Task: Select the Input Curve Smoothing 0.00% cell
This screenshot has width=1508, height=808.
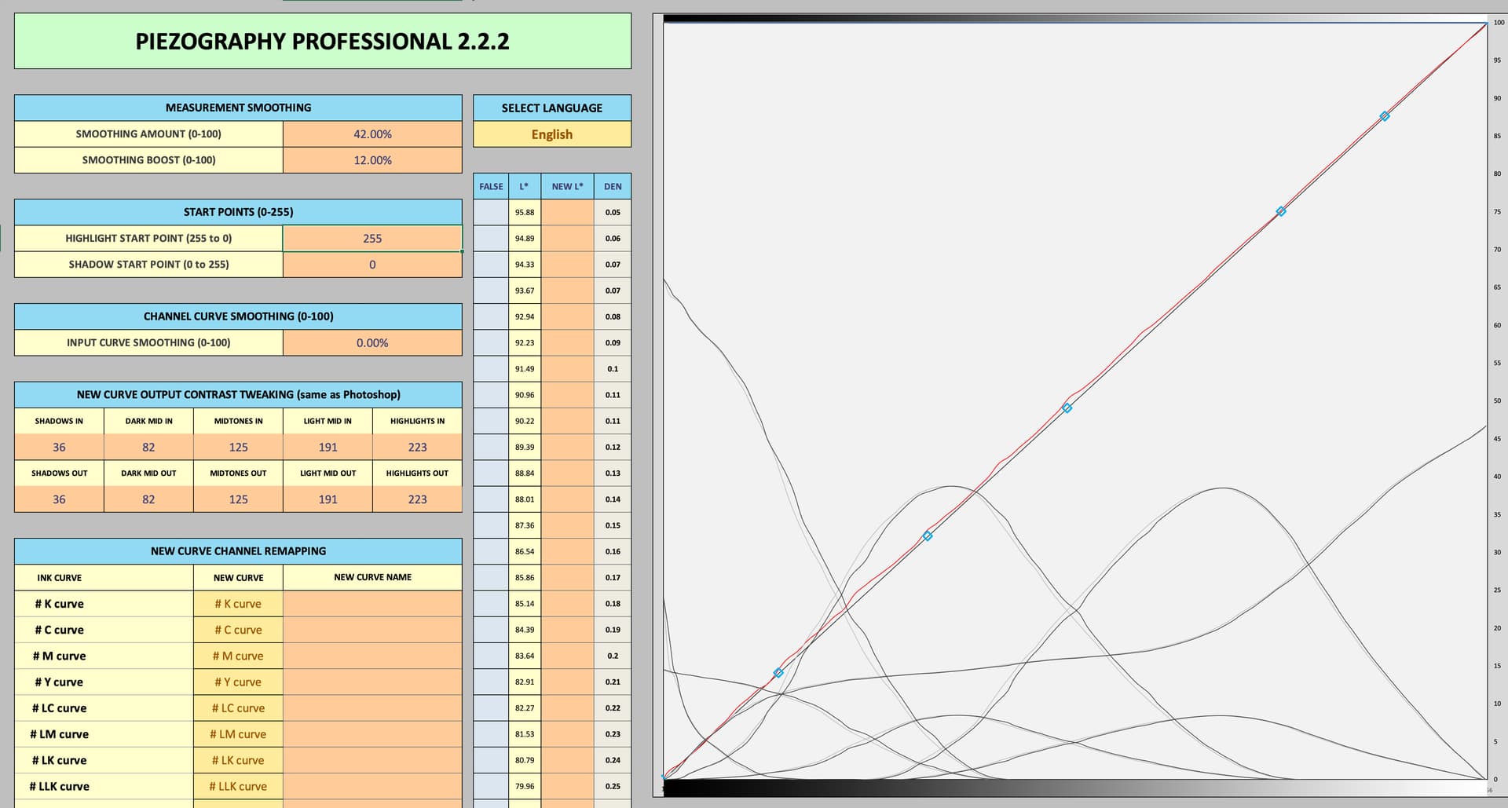Action: click(372, 343)
